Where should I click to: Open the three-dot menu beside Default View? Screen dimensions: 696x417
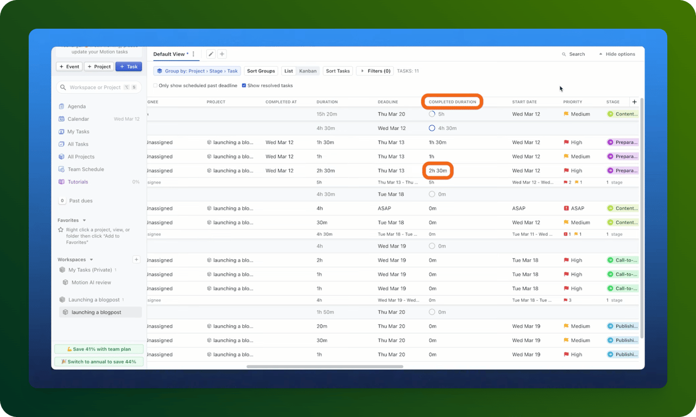coord(194,54)
